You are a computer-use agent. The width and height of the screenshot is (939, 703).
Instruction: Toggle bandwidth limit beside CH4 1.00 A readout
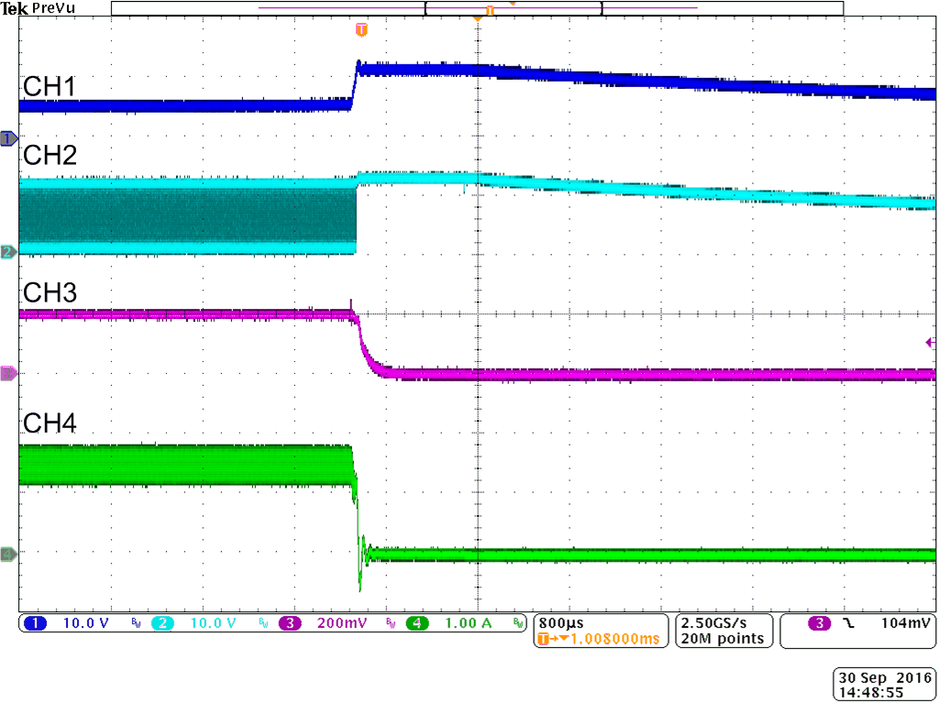pyautogui.click(x=518, y=623)
